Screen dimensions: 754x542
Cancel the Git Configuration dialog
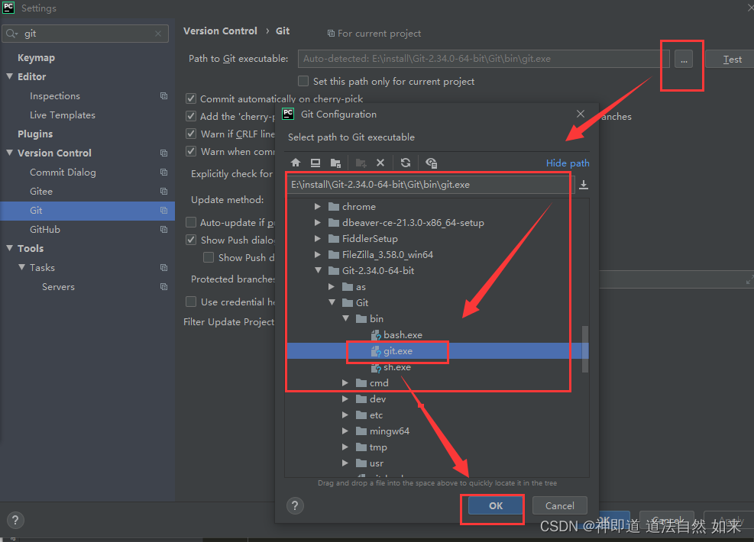pyautogui.click(x=560, y=505)
